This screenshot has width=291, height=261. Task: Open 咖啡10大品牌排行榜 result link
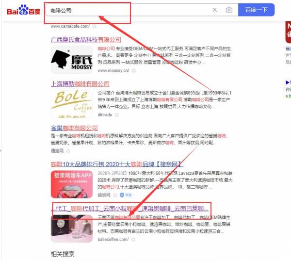(x=116, y=164)
